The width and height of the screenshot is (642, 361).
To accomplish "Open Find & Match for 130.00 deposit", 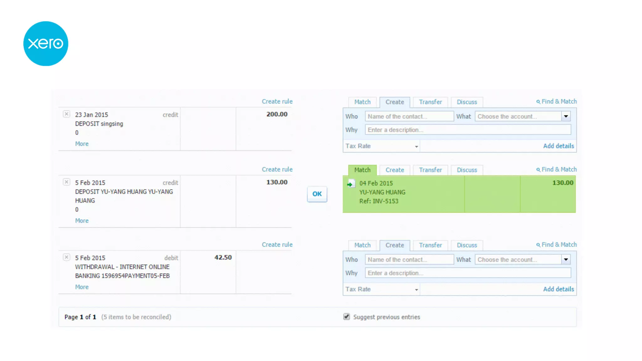I will [556, 170].
